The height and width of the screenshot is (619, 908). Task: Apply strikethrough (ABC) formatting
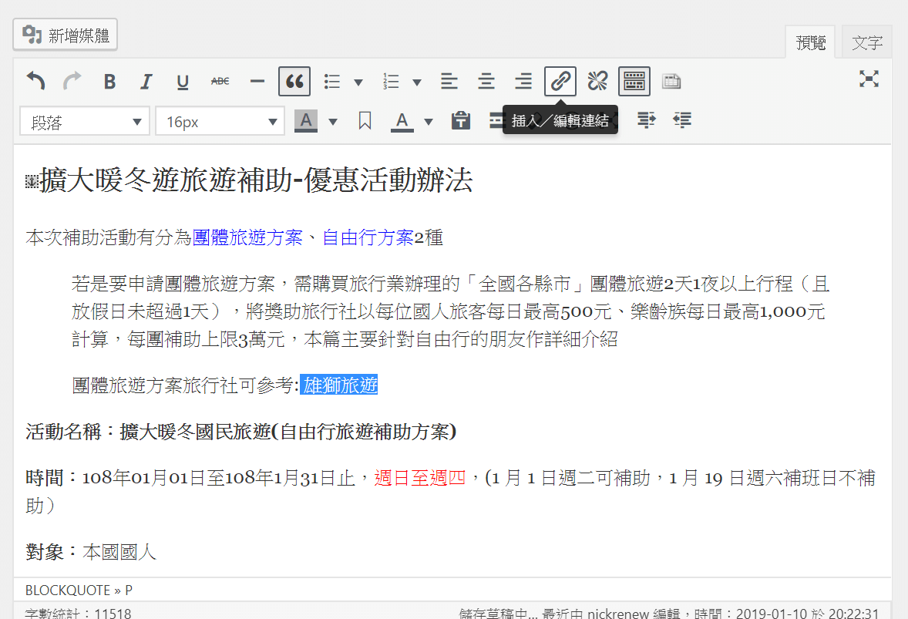click(220, 81)
